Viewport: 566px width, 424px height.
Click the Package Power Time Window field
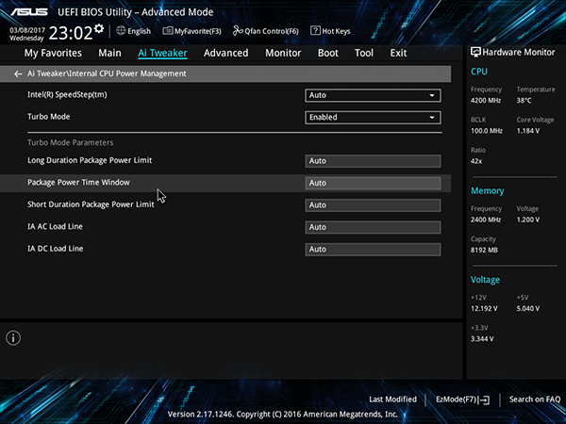click(373, 183)
